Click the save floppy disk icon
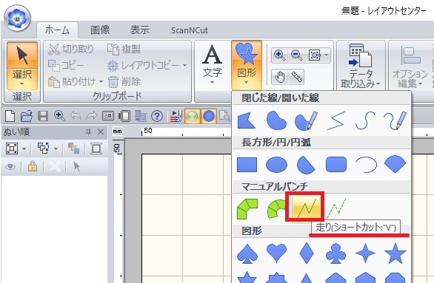Viewport: 434px width, 283px height. [43, 116]
